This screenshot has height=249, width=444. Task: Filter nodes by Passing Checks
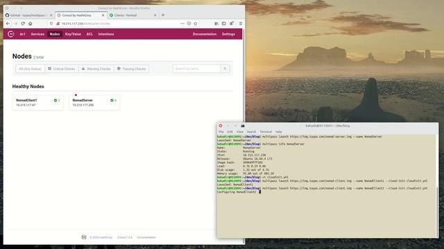tap(131, 69)
